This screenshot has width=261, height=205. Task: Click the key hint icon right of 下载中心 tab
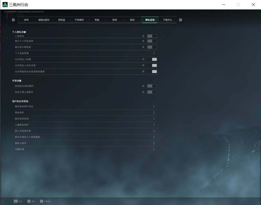tap(181, 20)
